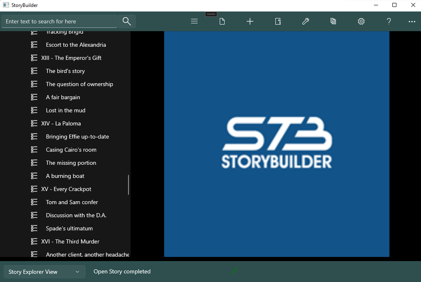Image resolution: width=421 pixels, height=282 pixels.
Task: Open the Story Explorer View dropdown
Action: [x=44, y=271]
